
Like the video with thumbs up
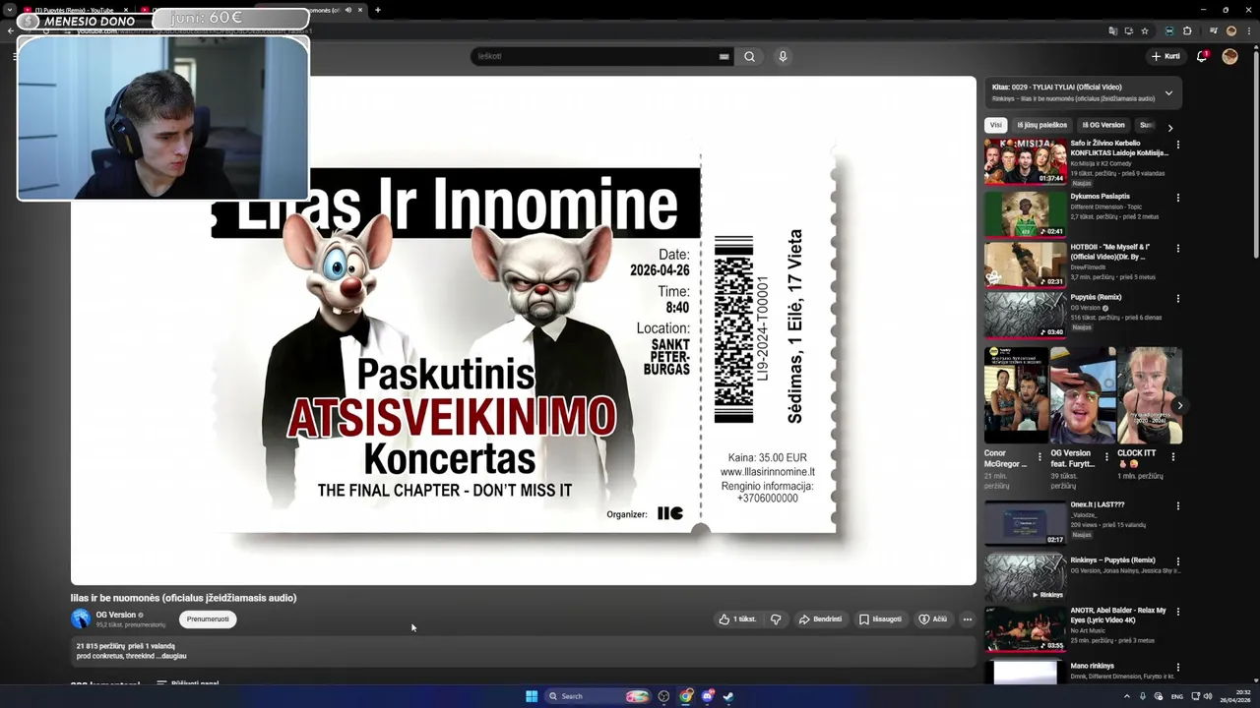point(737,619)
